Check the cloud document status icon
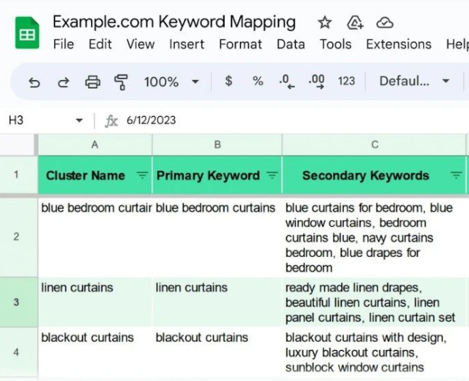Image resolution: width=469 pixels, height=381 pixels. 384,23
